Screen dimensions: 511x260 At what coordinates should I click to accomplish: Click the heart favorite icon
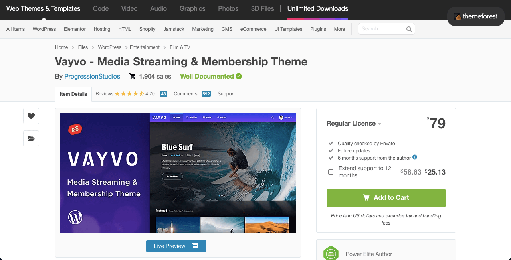point(31,116)
